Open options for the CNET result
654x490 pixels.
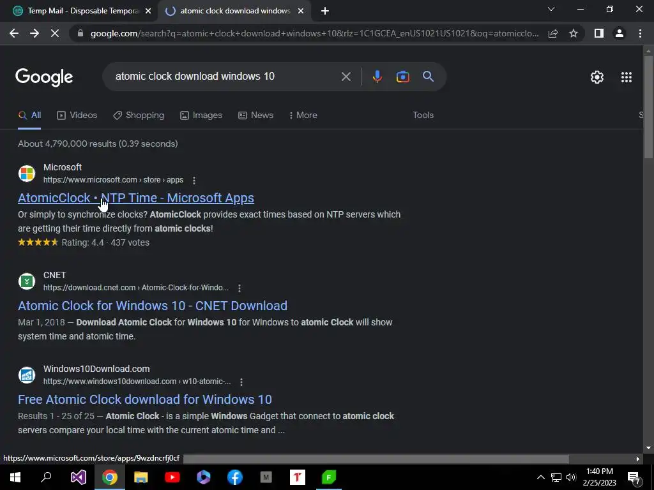(x=240, y=288)
